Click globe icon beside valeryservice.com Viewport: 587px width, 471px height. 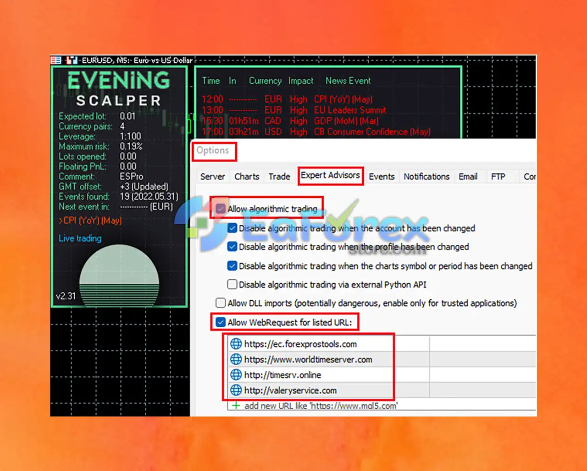236,390
